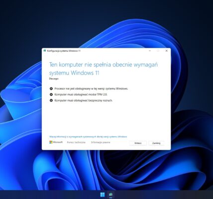The image size is (213, 199).
Task: Click the 'Procesor nie jest obsługiwany' text
Action: pyautogui.click(x=91, y=89)
